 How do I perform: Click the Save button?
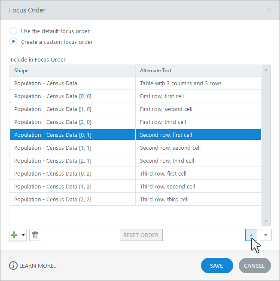(x=217, y=266)
